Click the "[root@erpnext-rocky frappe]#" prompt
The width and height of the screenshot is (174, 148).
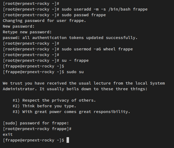tap(37, 129)
